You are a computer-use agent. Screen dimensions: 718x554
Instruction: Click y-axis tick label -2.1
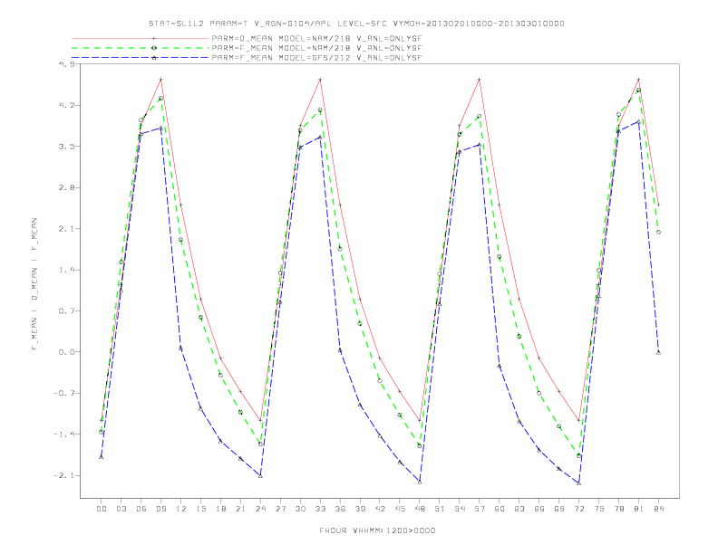63,475
